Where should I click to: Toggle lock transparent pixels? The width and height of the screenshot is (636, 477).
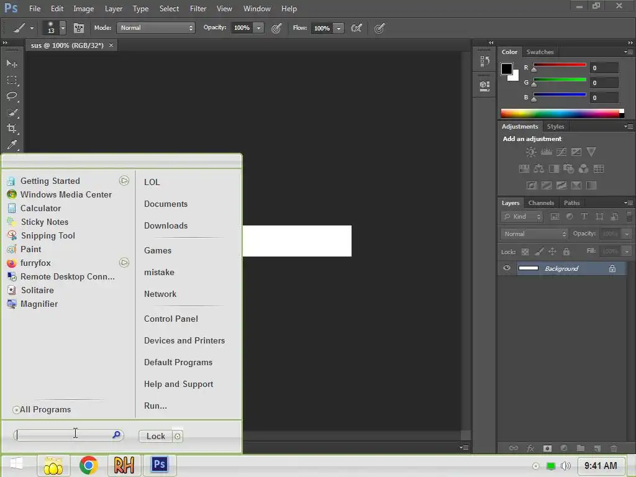525,252
